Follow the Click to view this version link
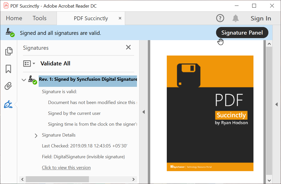 pyautogui.click(x=66, y=167)
